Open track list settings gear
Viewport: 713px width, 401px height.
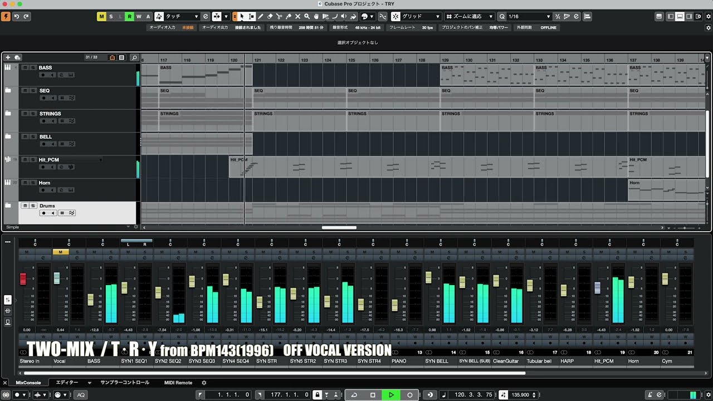click(135, 227)
